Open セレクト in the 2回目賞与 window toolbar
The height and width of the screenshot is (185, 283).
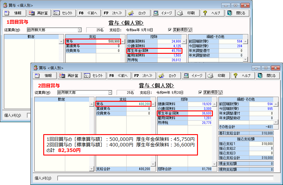94,76
